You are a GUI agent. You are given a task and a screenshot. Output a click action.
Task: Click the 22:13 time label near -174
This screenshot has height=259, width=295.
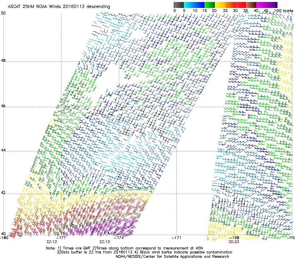(x=104, y=242)
